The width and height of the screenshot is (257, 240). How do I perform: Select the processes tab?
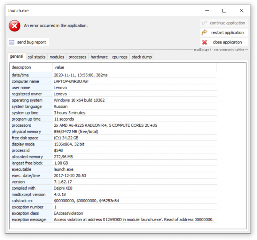[77, 57]
